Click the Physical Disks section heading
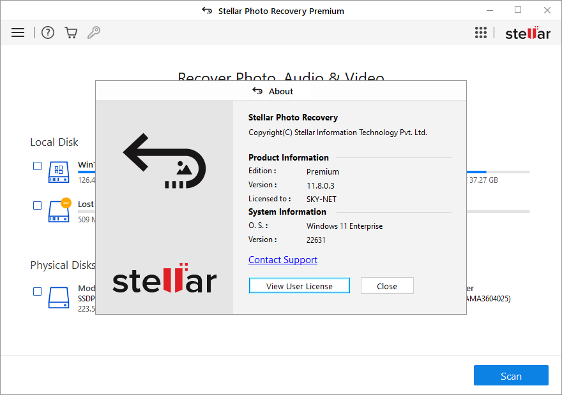 [x=63, y=265]
